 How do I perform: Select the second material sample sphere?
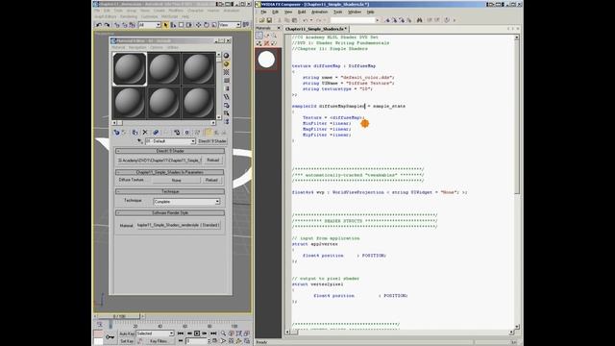coord(164,69)
